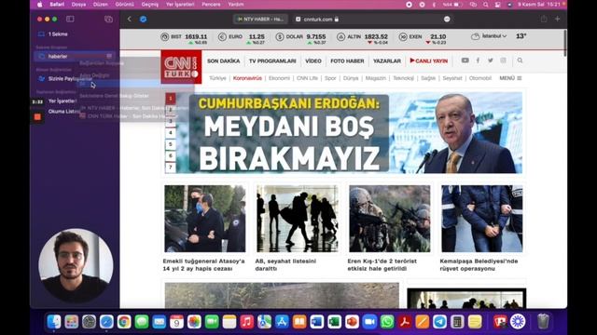Open YAZARLAR section
This screenshot has width=597, height=335.
(x=387, y=60)
